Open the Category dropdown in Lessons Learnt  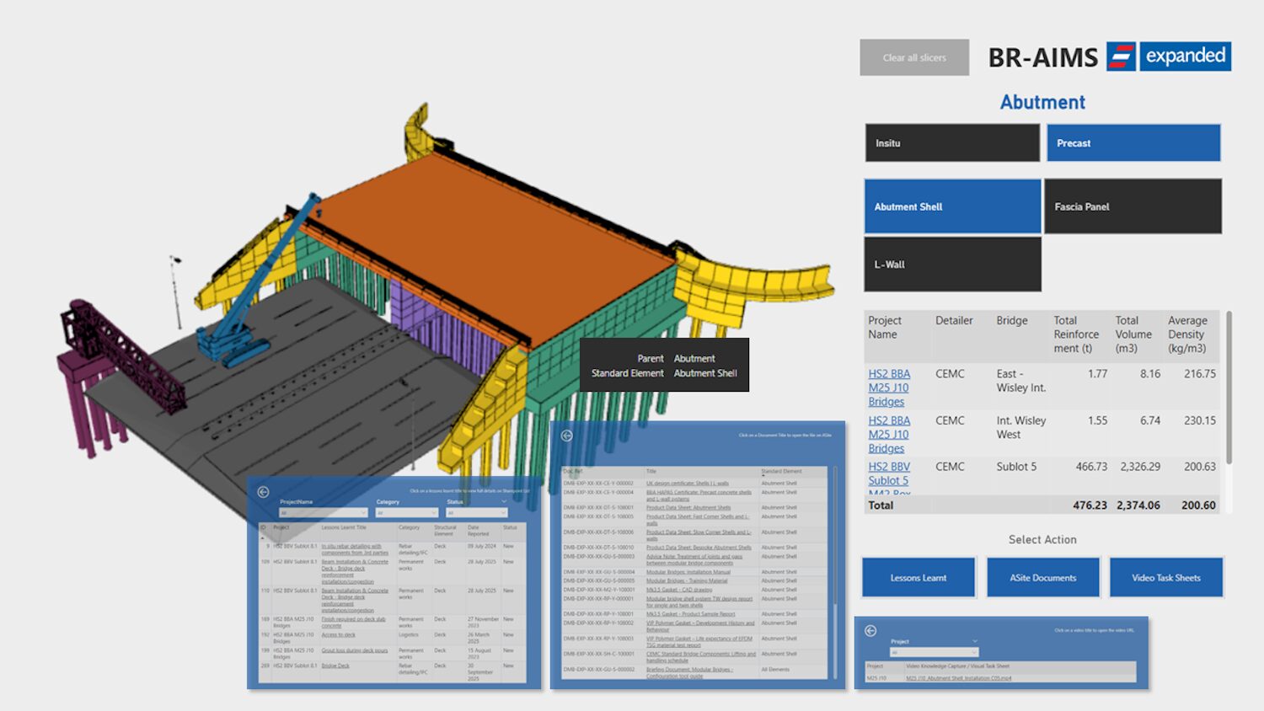coord(406,512)
